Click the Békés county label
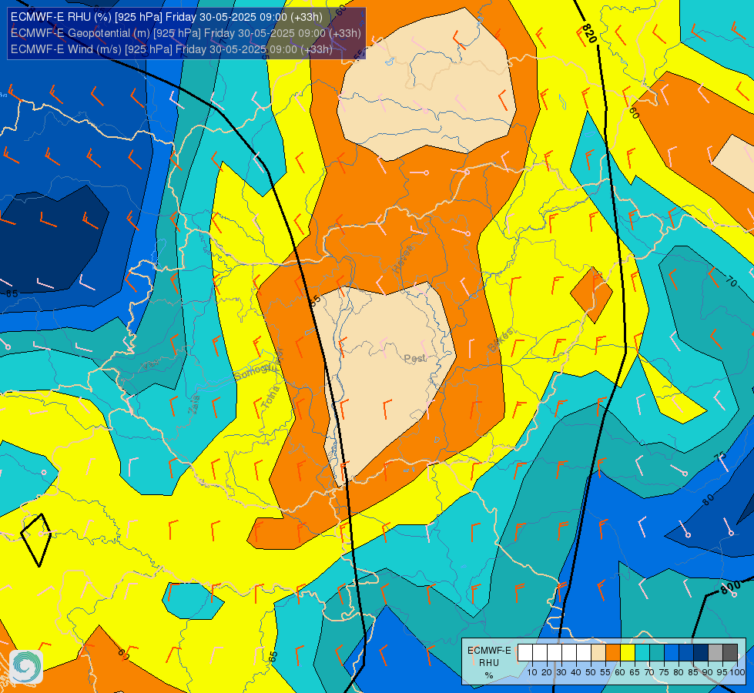The width and height of the screenshot is (754, 693). pos(501,340)
